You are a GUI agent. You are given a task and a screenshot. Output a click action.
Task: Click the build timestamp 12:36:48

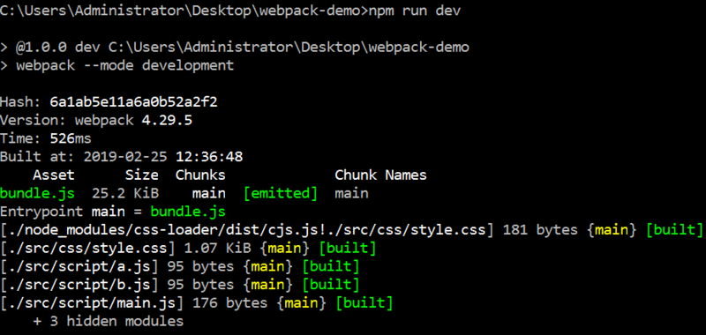pyautogui.click(x=209, y=157)
